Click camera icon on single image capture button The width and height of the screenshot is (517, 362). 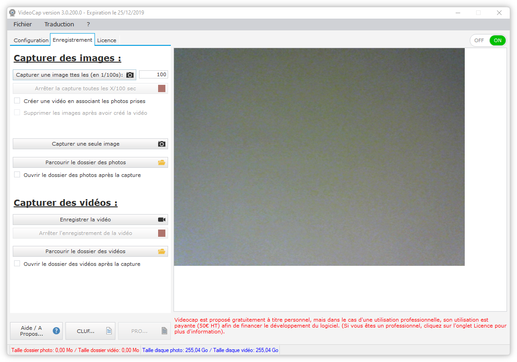coord(162,144)
